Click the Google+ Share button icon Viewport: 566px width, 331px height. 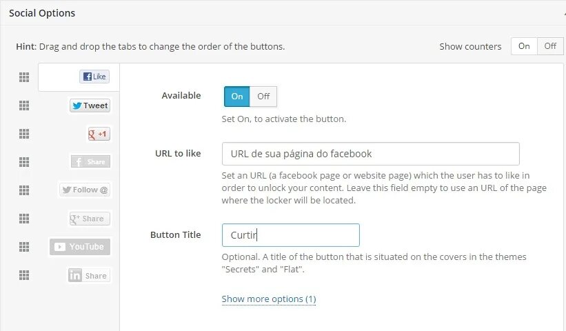point(90,219)
